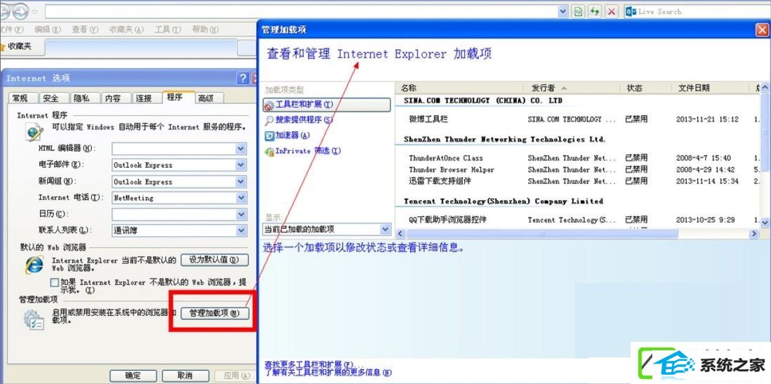This screenshot has width=771, height=384.
Task: Click the toolbars and extensions type icon
Action: pos(269,105)
